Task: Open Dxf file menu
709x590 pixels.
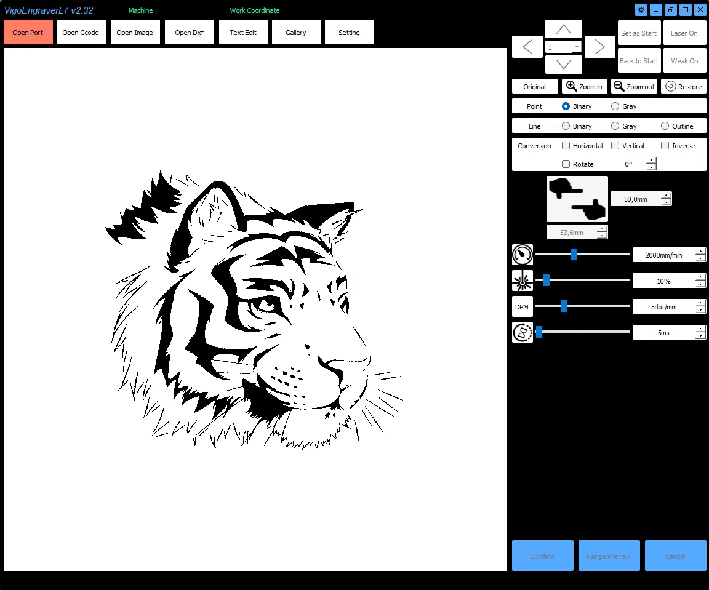Action: point(190,32)
